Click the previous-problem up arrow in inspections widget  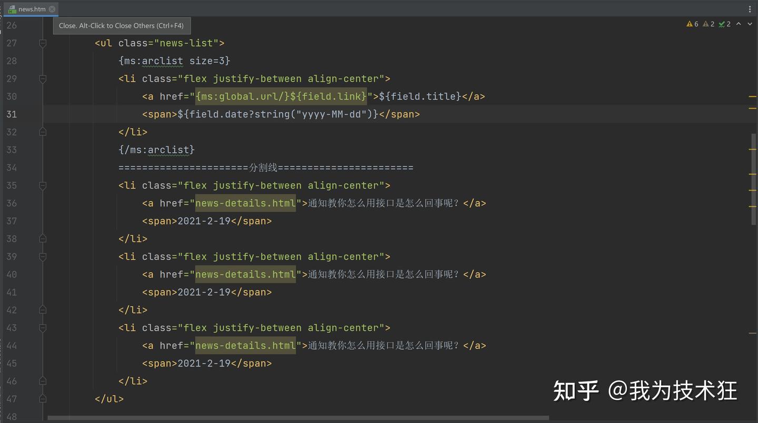[x=738, y=24]
